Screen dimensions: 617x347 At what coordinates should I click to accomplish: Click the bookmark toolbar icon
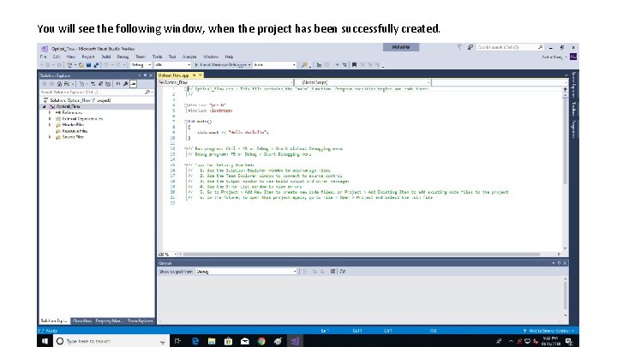[354, 65]
